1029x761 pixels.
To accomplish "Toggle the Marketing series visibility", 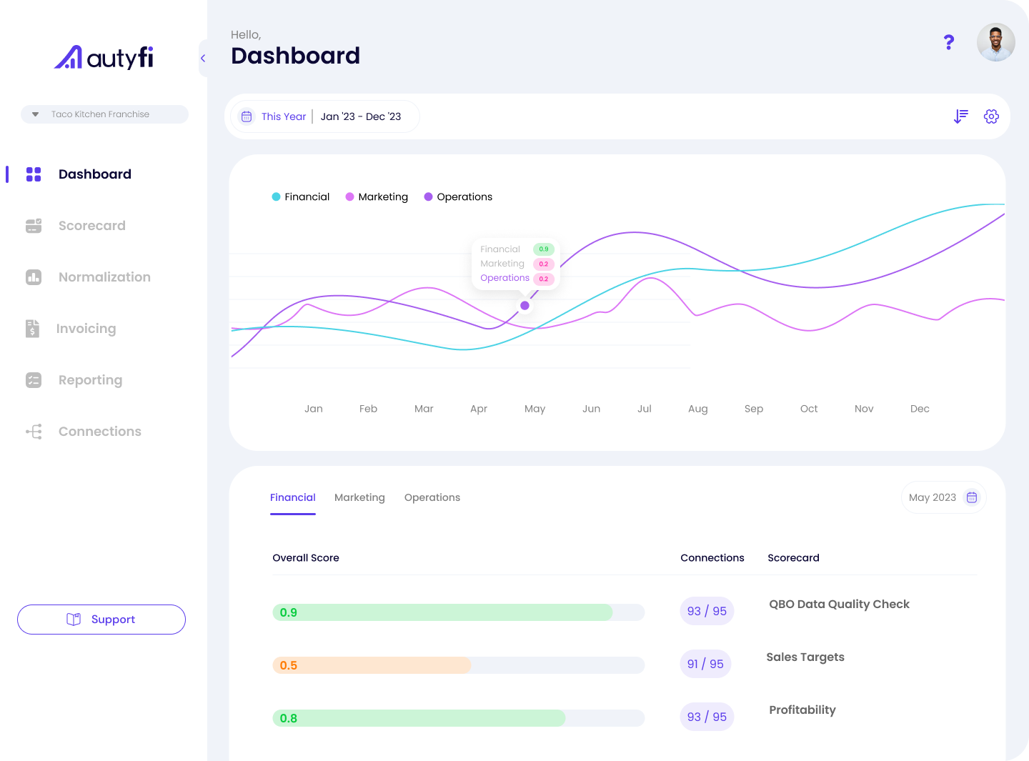I will pos(377,197).
